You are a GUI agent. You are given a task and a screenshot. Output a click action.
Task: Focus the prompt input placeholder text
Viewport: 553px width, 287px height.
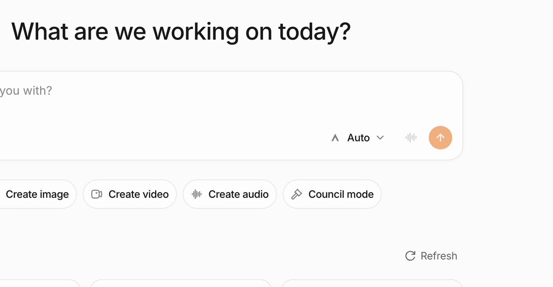[x=26, y=91]
